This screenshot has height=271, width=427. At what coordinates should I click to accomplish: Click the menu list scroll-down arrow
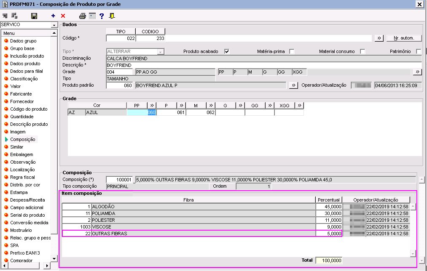point(54,258)
